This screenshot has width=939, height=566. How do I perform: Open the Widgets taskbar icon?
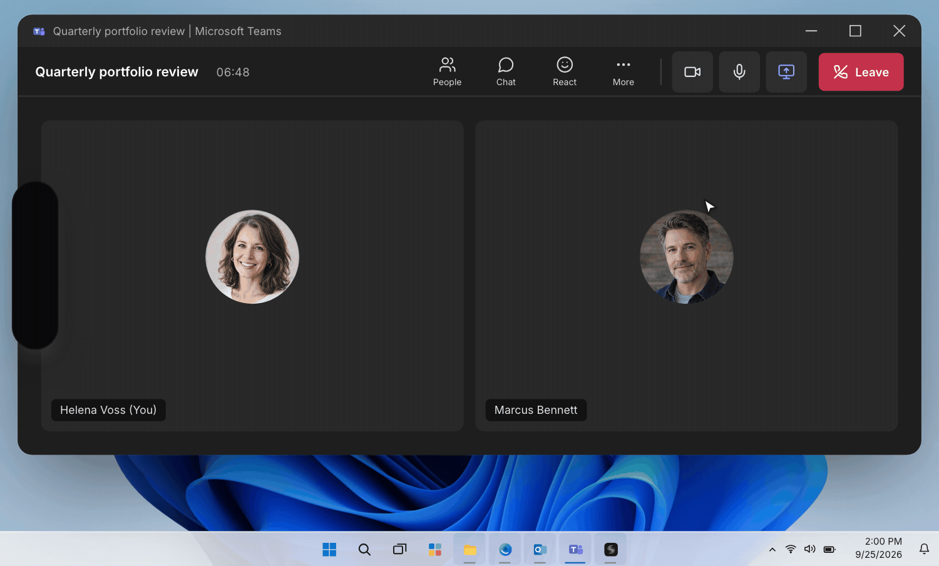click(x=434, y=549)
